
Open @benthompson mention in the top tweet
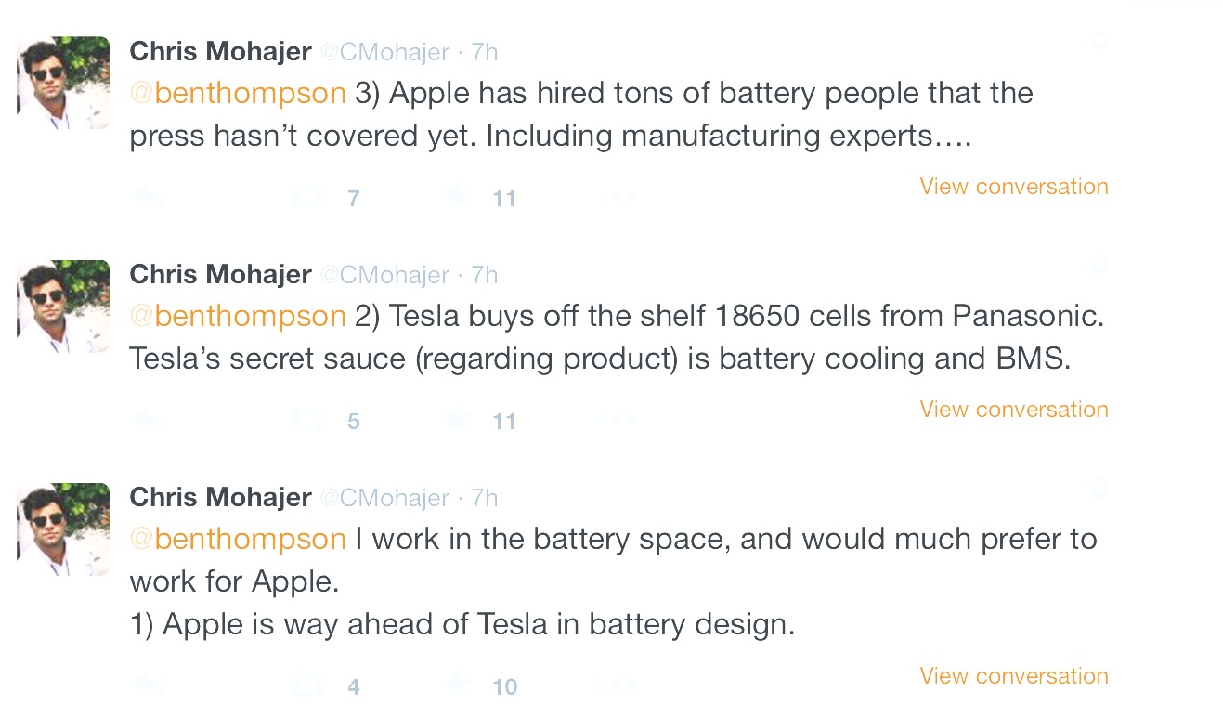pyautogui.click(x=238, y=93)
